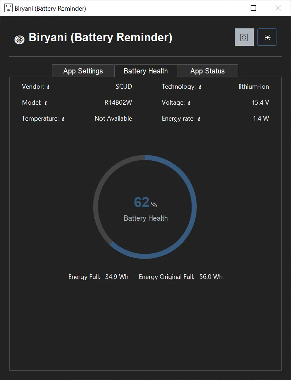
Task: Click the refresh battery info icon button
Action: pos(244,37)
